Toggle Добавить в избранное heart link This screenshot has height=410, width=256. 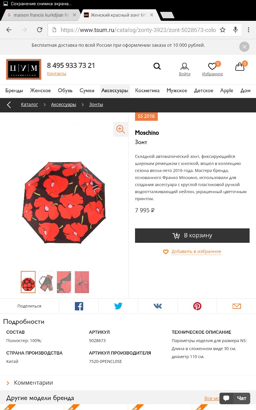point(192,252)
